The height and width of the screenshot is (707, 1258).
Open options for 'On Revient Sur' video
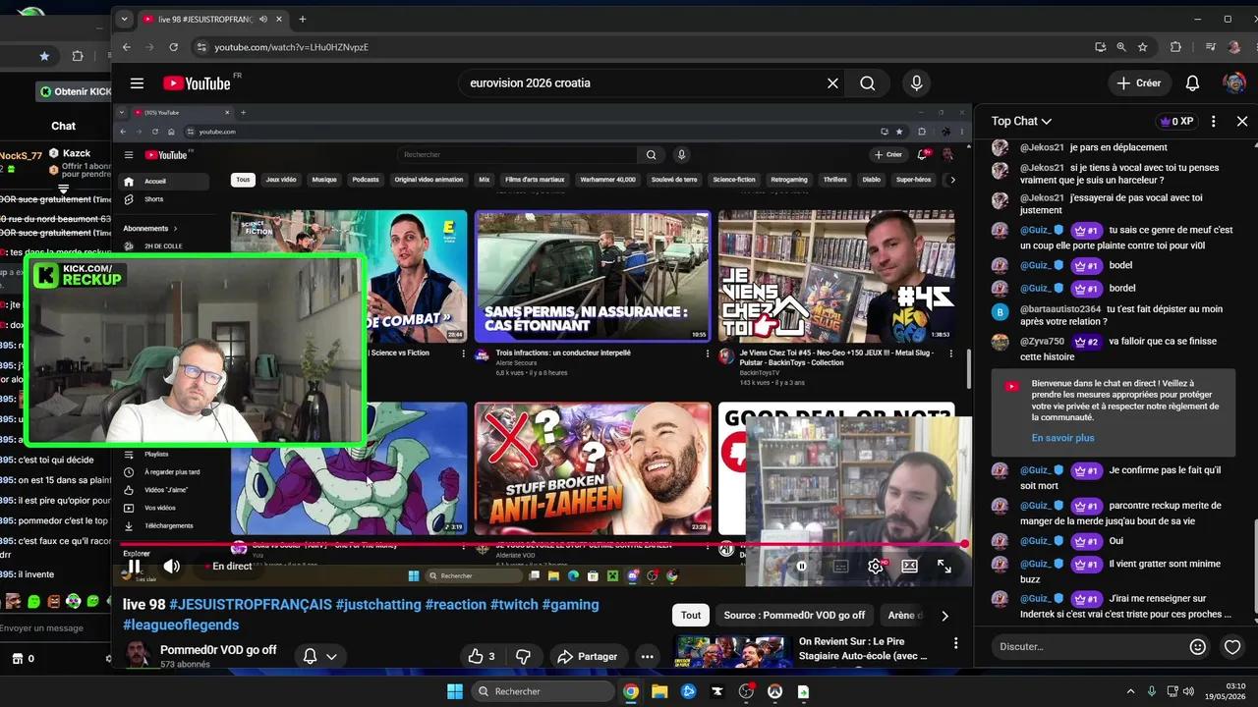coord(955,644)
